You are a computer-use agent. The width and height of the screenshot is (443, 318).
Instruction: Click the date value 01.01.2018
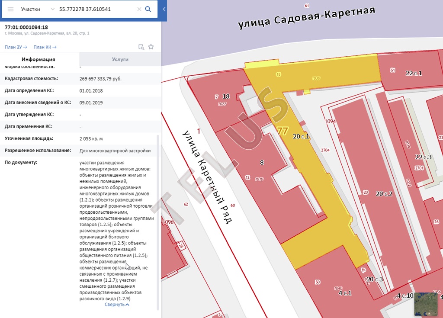[91, 91]
